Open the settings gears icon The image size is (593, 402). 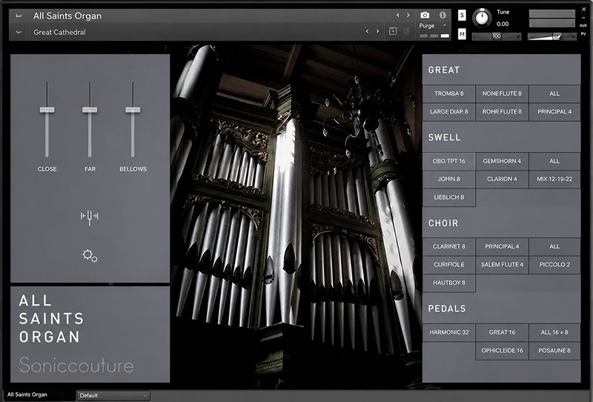pyautogui.click(x=90, y=256)
